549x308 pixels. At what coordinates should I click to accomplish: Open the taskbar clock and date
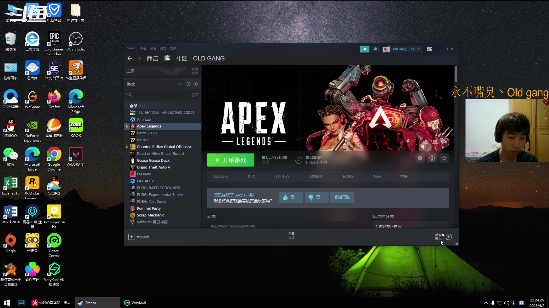tap(537, 303)
